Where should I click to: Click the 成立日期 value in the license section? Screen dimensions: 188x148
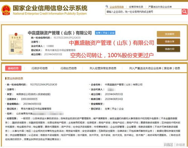[114, 94]
